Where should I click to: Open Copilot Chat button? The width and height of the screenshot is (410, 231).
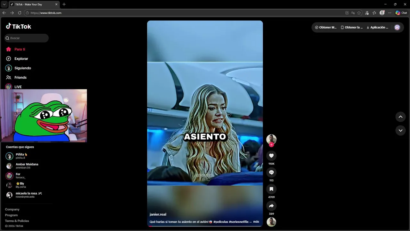coord(401,13)
